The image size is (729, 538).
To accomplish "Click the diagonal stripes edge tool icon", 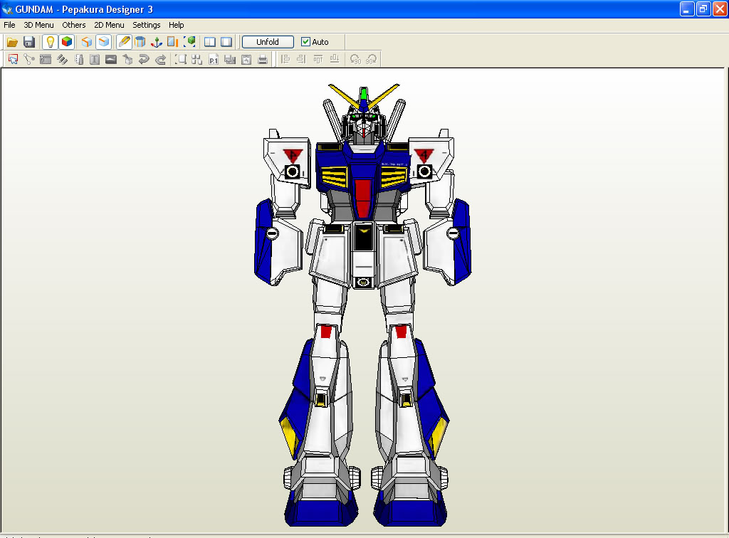I will (x=63, y=59).
